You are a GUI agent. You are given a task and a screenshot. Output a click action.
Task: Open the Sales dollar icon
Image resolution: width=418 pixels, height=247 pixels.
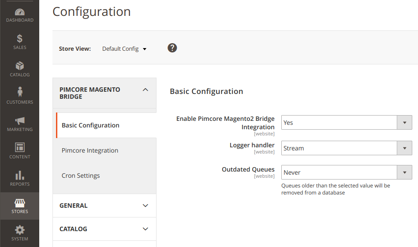coord(19,39)
